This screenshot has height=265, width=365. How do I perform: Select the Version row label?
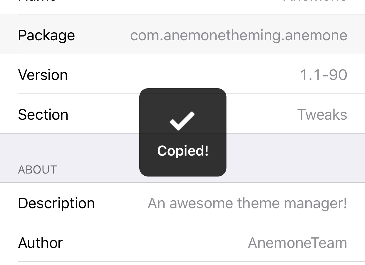[43, 75]
